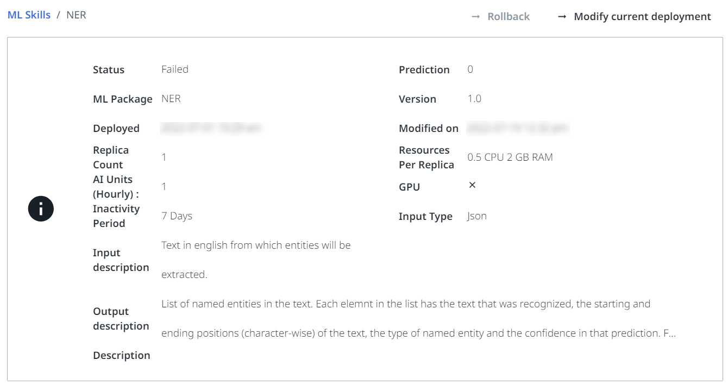Click the blurred Modified on date
The height and width of the screenshot is (385, 728).
(517, 128)
